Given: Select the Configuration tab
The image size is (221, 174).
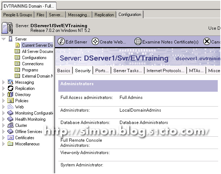Looking at the screenshot, I should point(130,14).
